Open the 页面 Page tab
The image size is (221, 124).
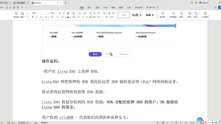click(x=97, y=8)
